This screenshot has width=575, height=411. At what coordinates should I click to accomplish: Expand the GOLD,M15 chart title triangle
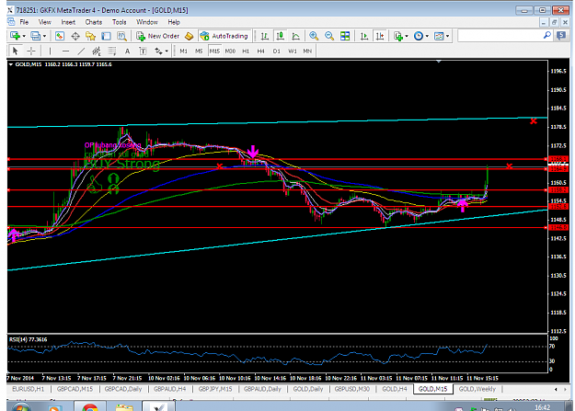click(11, 64)
